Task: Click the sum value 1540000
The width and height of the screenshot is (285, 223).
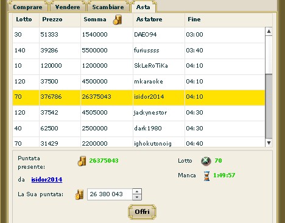Action: (94, 35)
